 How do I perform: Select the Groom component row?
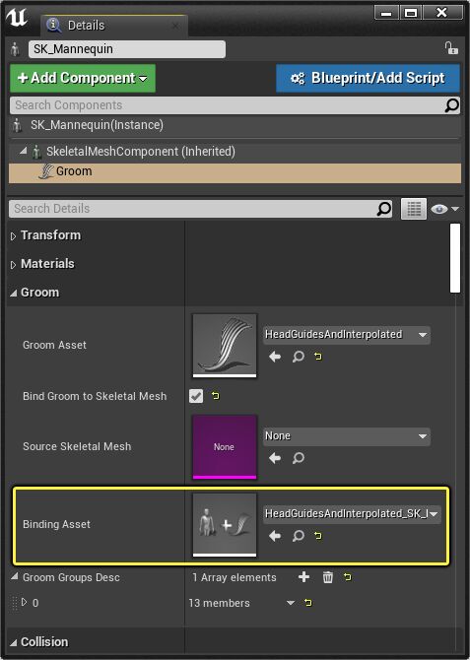(x=235, y=172)
